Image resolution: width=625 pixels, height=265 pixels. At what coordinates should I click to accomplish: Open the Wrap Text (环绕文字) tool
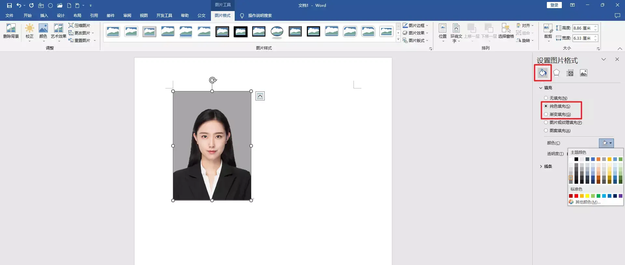coord(456,33)
